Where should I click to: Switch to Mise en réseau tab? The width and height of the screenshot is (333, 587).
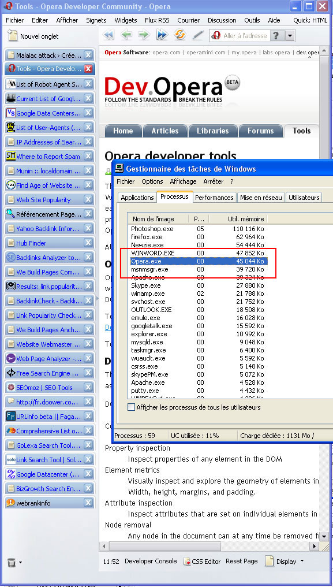click(x=261, y=198)
